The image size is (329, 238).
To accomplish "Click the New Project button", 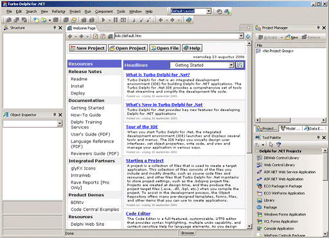I will [x=88, y=48].
